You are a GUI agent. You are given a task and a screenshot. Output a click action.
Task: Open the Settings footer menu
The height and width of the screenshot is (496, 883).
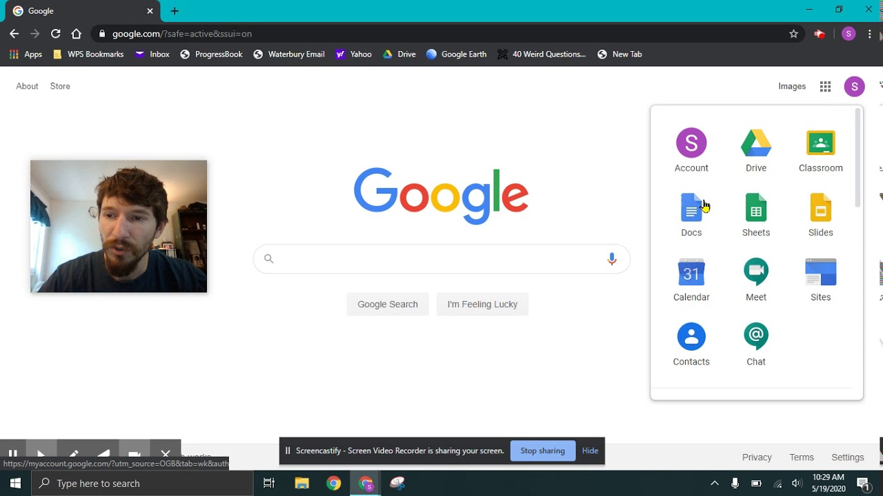pyautogui.click(x=848, y=457)
